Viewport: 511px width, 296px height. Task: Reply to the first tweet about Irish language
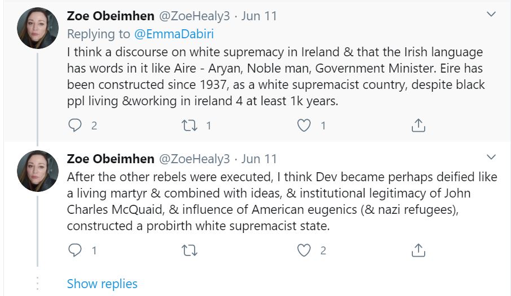pos(75,125)
